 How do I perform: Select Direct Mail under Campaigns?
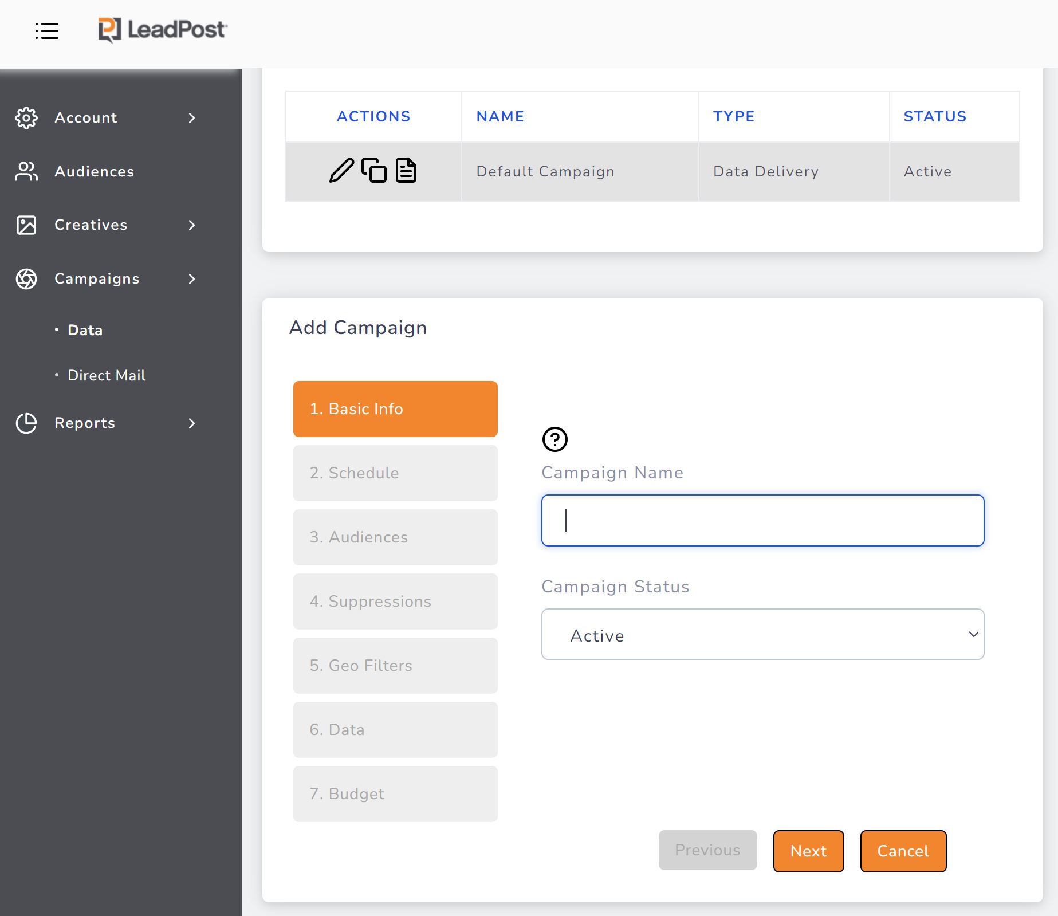(x=107, y=375)
